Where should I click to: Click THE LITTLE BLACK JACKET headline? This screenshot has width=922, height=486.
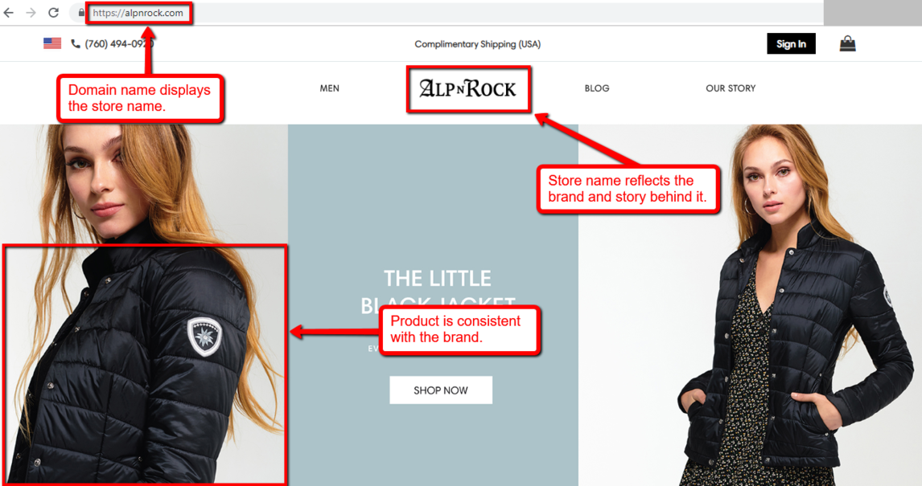tap(438, 291)
